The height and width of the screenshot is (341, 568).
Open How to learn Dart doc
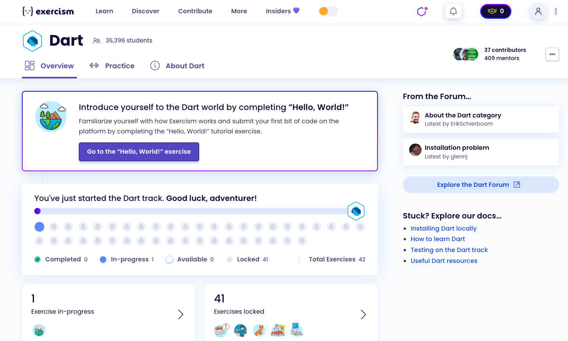pos(438,239)
